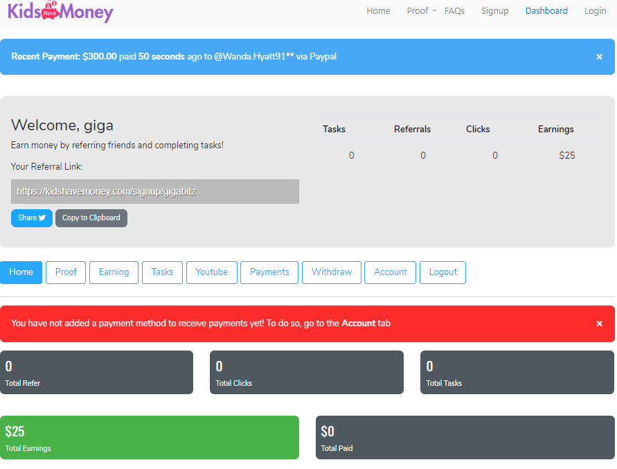Click the referral link input field
The image size is (617, 469).
click(x=155, y=192)
